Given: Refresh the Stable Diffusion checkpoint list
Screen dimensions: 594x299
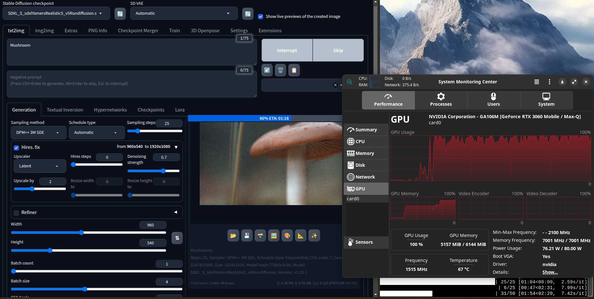Looking at the screenshot, I should coord(120,13).
